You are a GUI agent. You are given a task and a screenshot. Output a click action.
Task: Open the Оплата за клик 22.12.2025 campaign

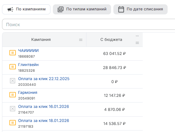[44, 79]
